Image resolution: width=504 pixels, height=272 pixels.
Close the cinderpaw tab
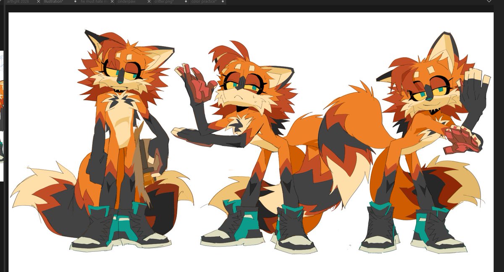click(149, 2)
